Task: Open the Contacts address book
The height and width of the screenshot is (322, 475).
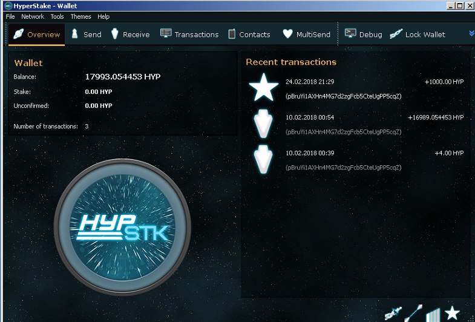Action: coord(249,34)
